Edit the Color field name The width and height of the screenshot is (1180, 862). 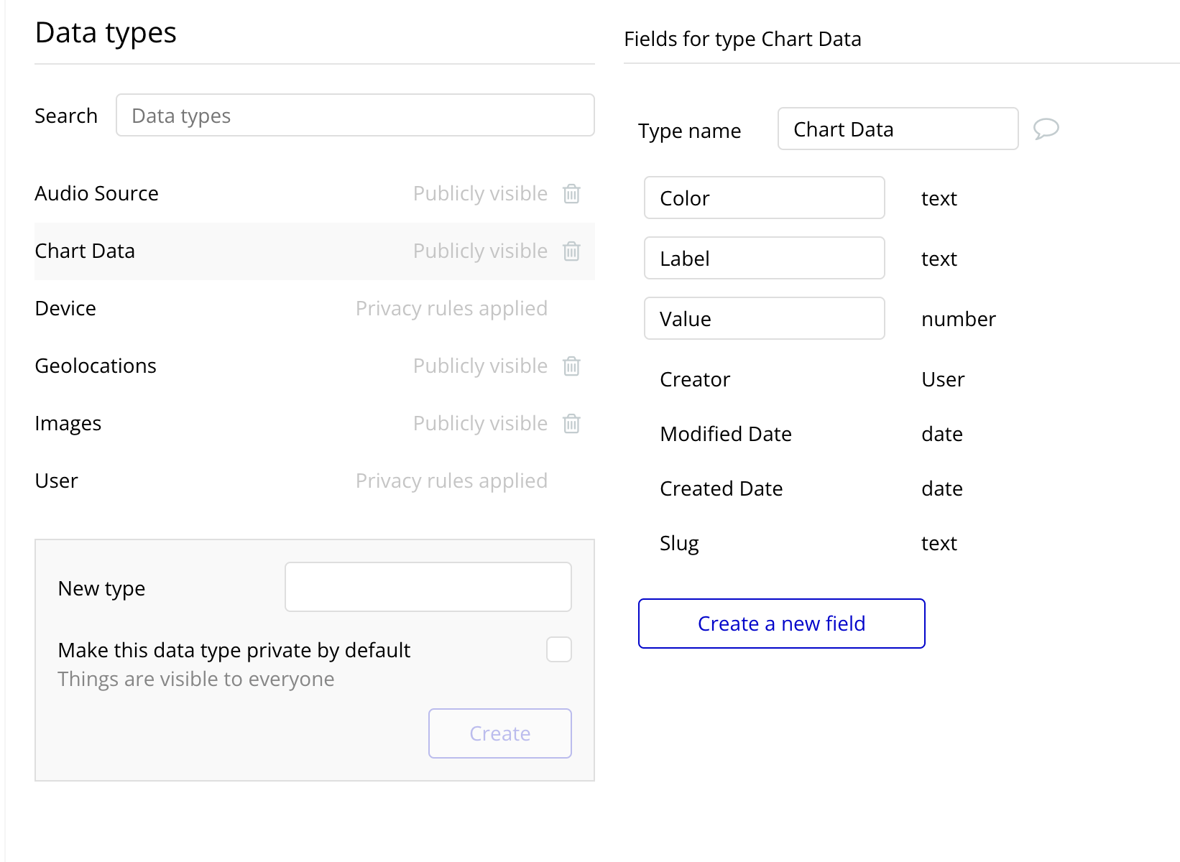[x=764, y=198]
